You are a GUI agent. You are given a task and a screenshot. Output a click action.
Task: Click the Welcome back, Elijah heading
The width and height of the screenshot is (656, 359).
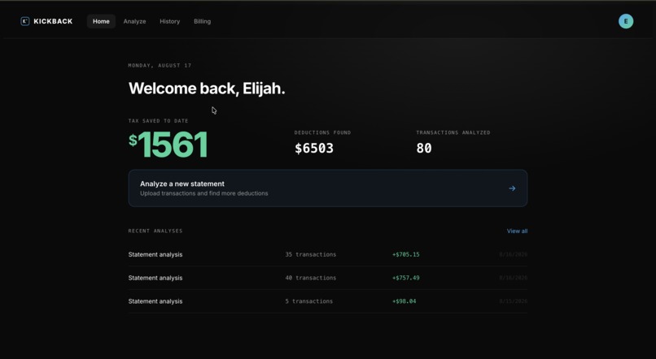(207, 89)
